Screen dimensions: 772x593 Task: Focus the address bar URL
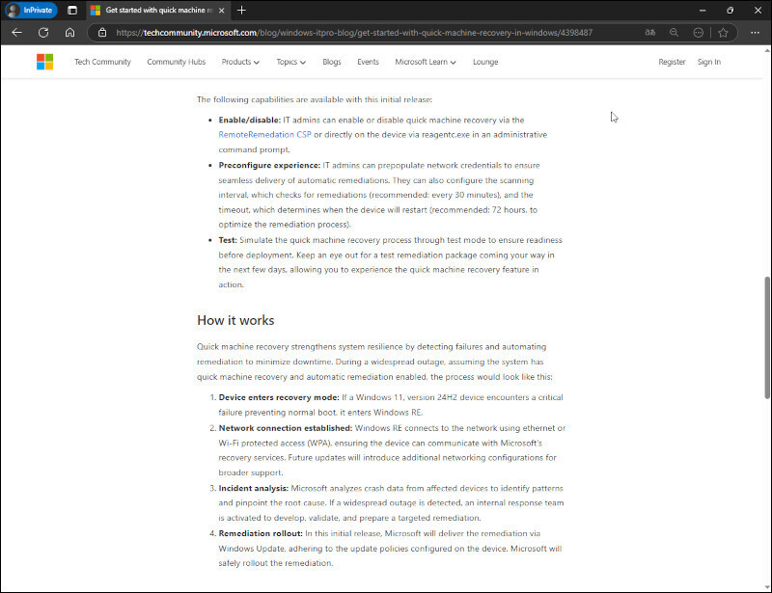tap(354, 33)
